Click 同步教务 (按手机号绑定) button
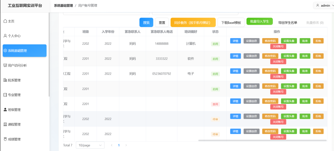The width and height of the screenshot is (334, 151). (193, 23)
